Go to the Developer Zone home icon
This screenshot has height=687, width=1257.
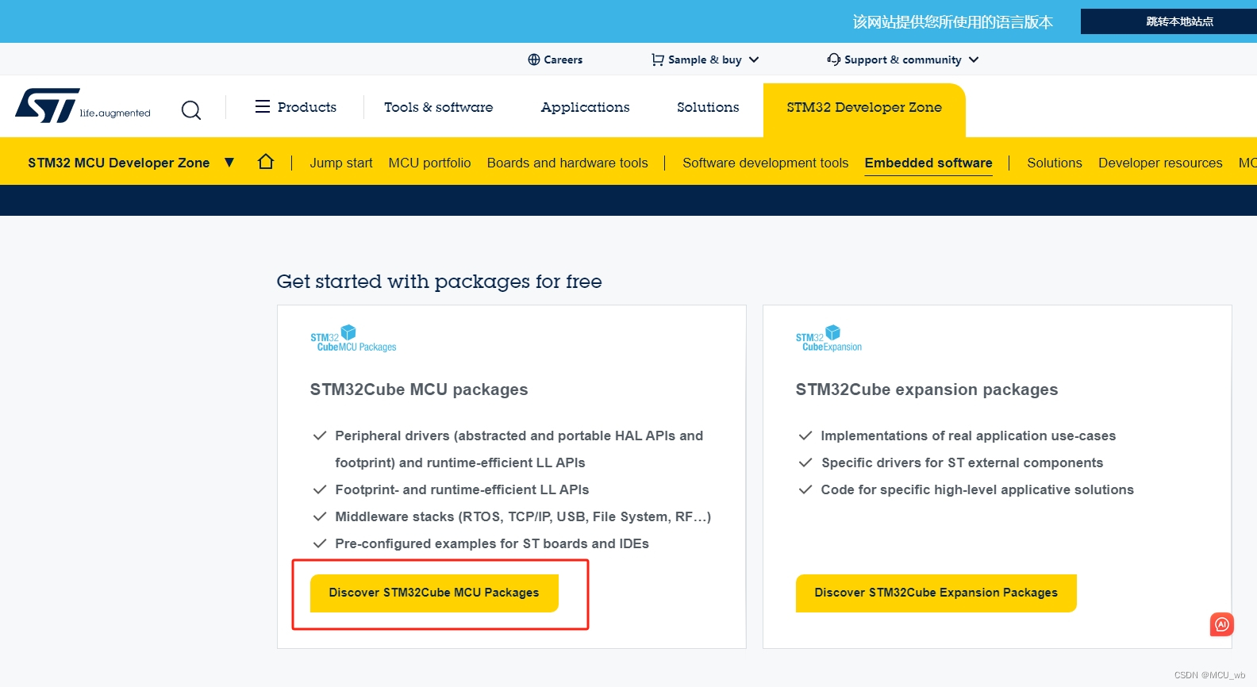coord(266,162)
